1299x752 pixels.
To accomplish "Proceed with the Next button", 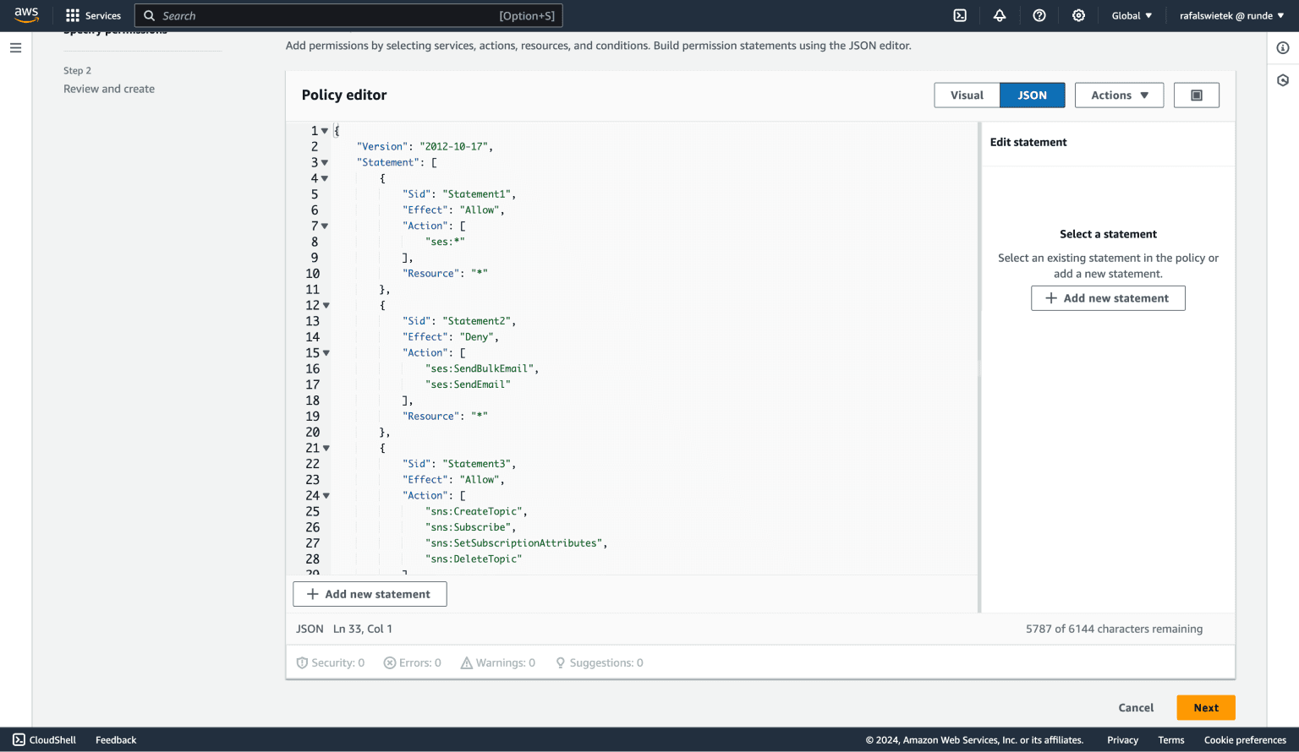I will pos(1206,707).
